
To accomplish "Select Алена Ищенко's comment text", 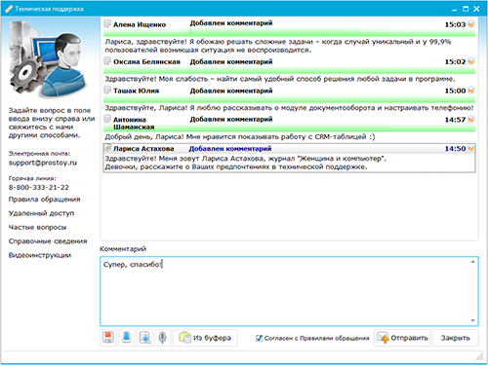I will (x=278, y=46).
